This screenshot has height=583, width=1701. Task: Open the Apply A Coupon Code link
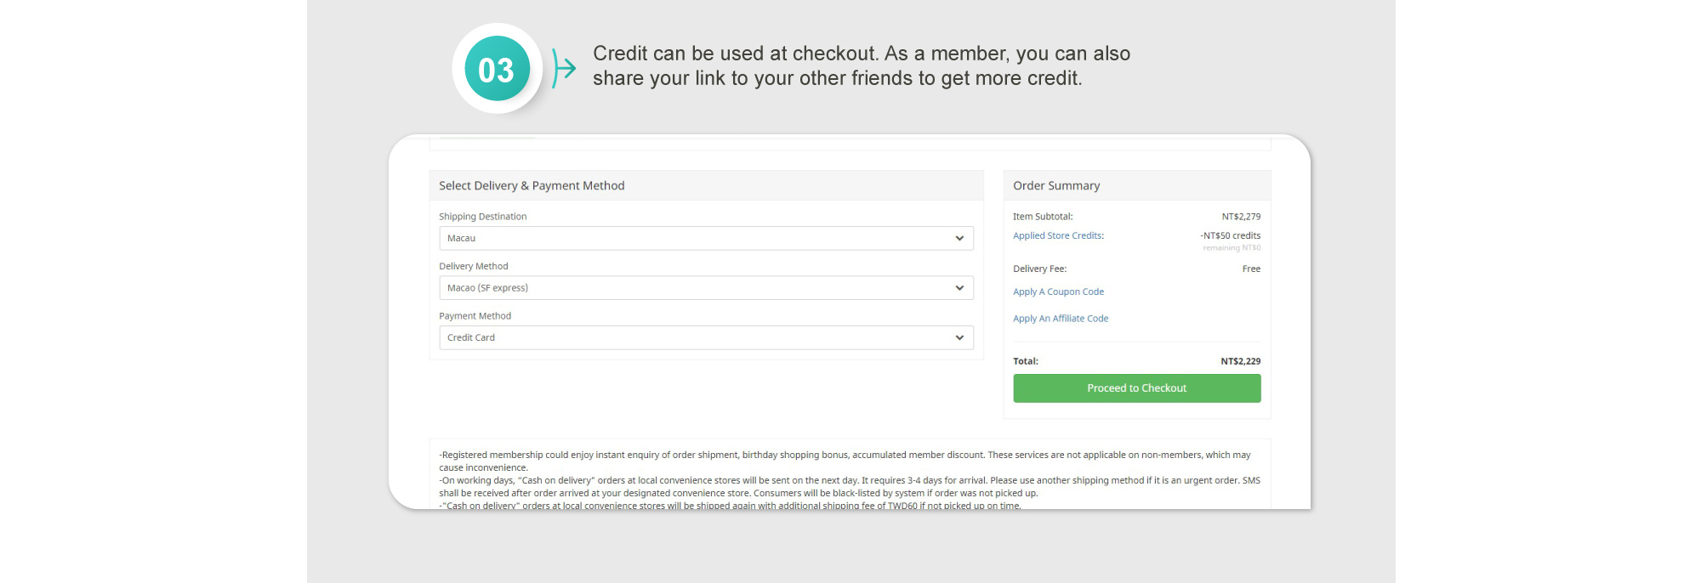[1058, 292]
